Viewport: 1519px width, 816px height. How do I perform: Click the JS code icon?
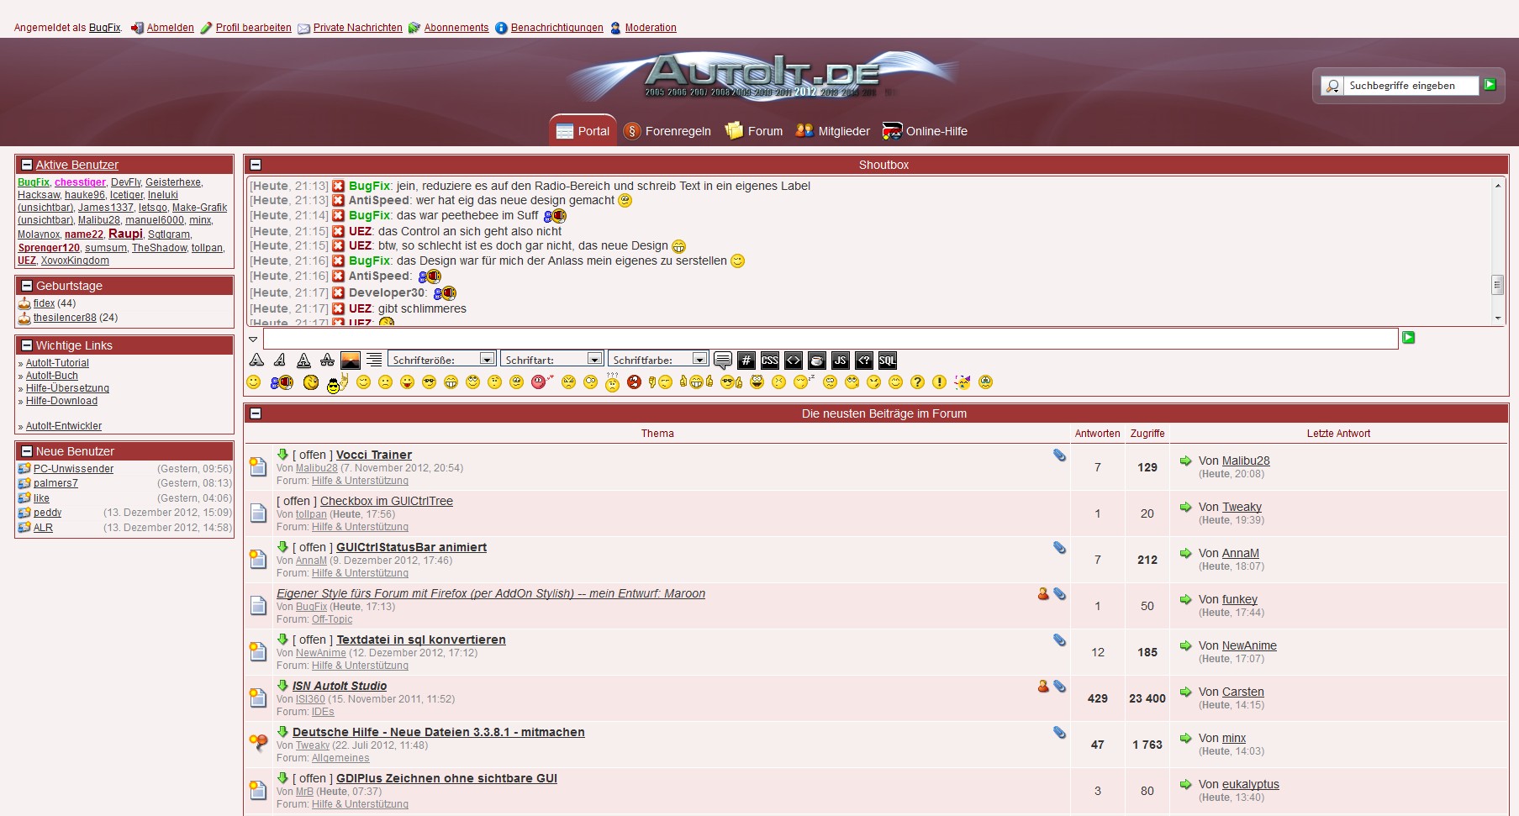840,361
